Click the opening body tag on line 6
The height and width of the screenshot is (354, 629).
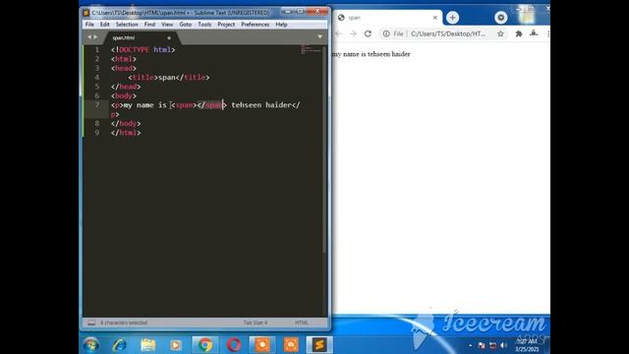(x=124, y=95)
